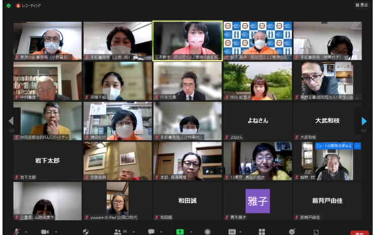Expand audio options arrow next to microphone

click(26, 231)
